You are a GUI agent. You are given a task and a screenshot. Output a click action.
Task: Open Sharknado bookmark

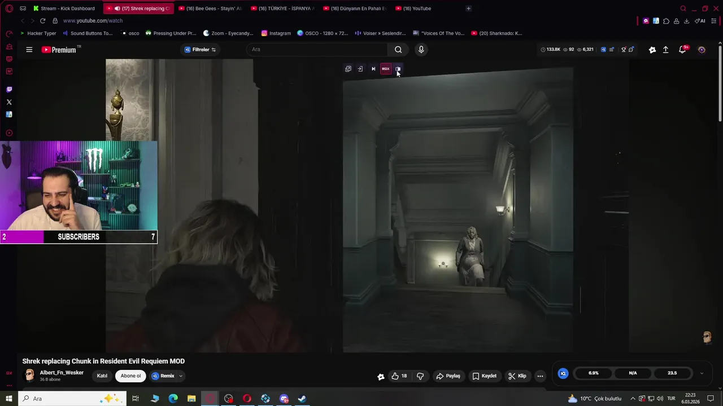[496, 33]
